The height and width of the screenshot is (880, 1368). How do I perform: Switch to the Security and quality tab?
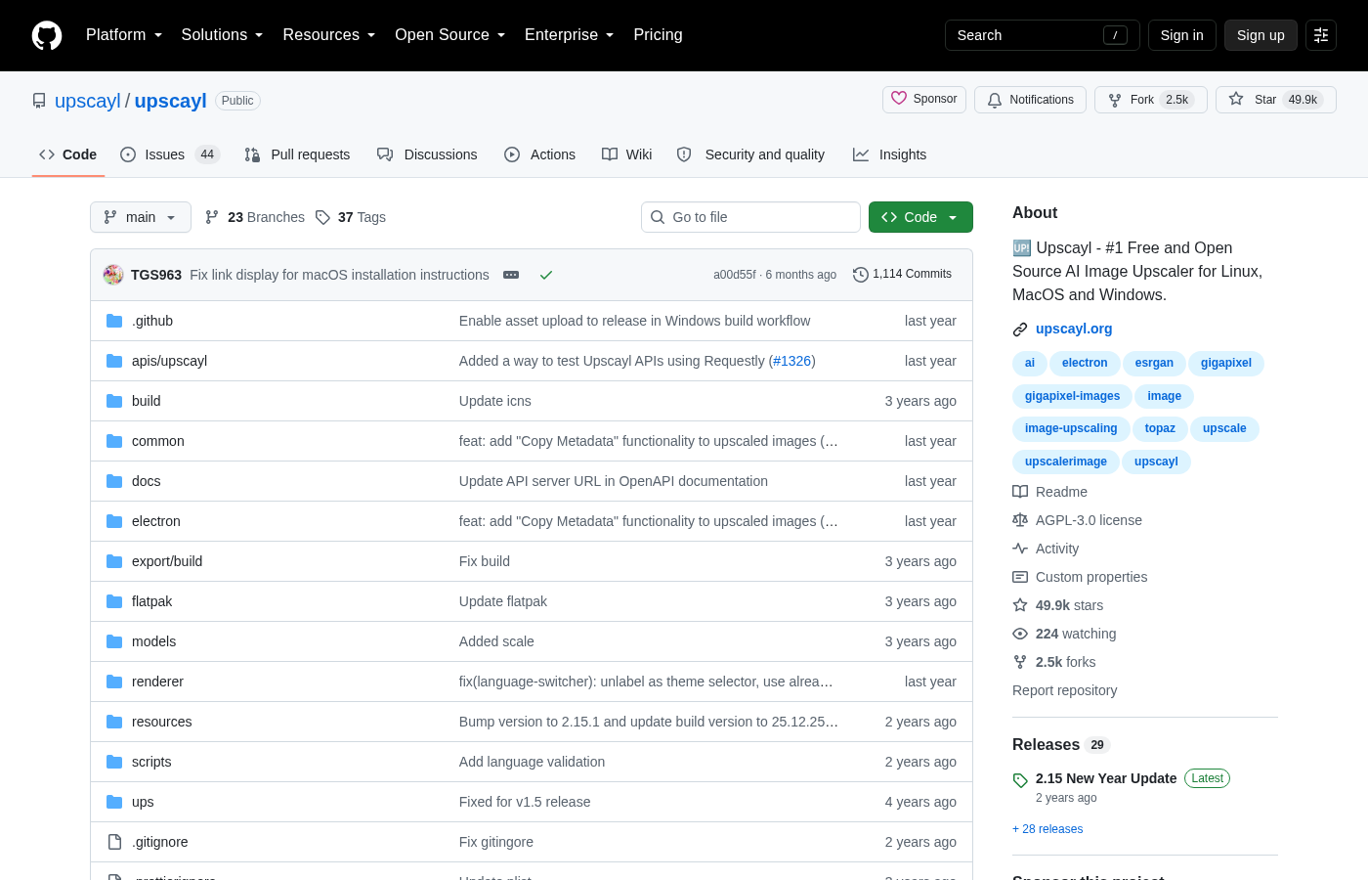[x=750, y=154]
